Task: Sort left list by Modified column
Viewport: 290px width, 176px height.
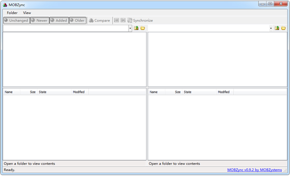Action: (x=80, y=92)
